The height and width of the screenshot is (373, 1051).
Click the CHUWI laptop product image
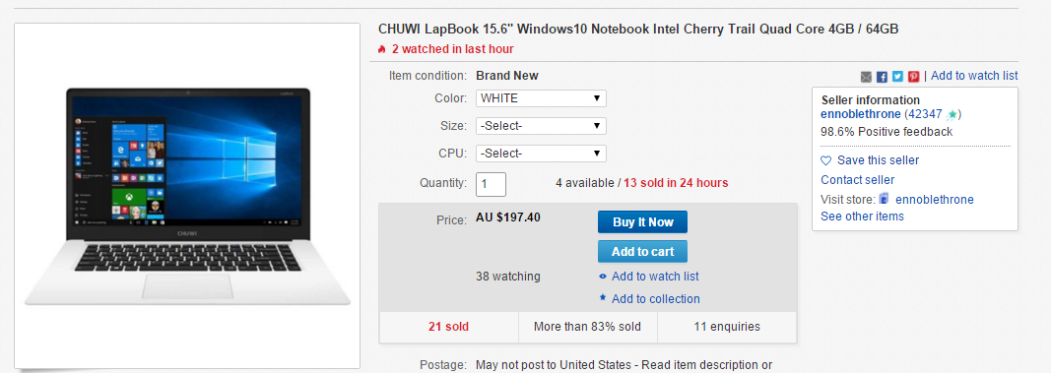pos(187,196)
